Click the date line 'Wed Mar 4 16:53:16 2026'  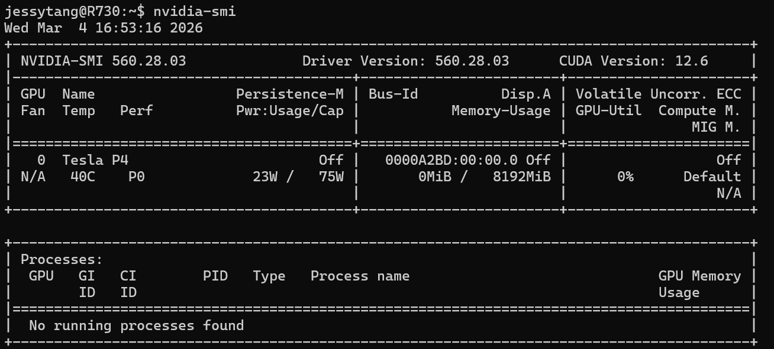(x=104, y=28)
